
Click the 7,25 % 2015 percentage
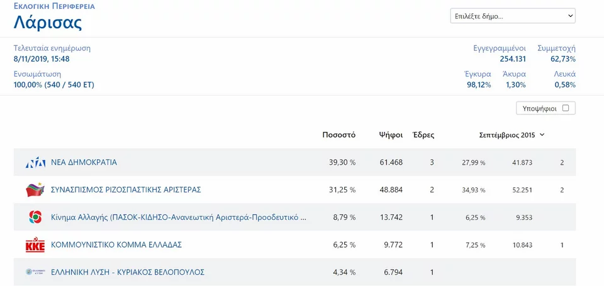[x=476, y=245]
